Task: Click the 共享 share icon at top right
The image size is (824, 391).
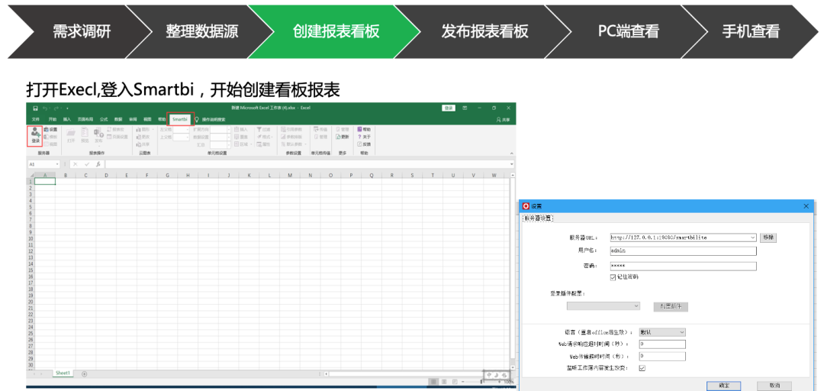Action: click(503, 119)
